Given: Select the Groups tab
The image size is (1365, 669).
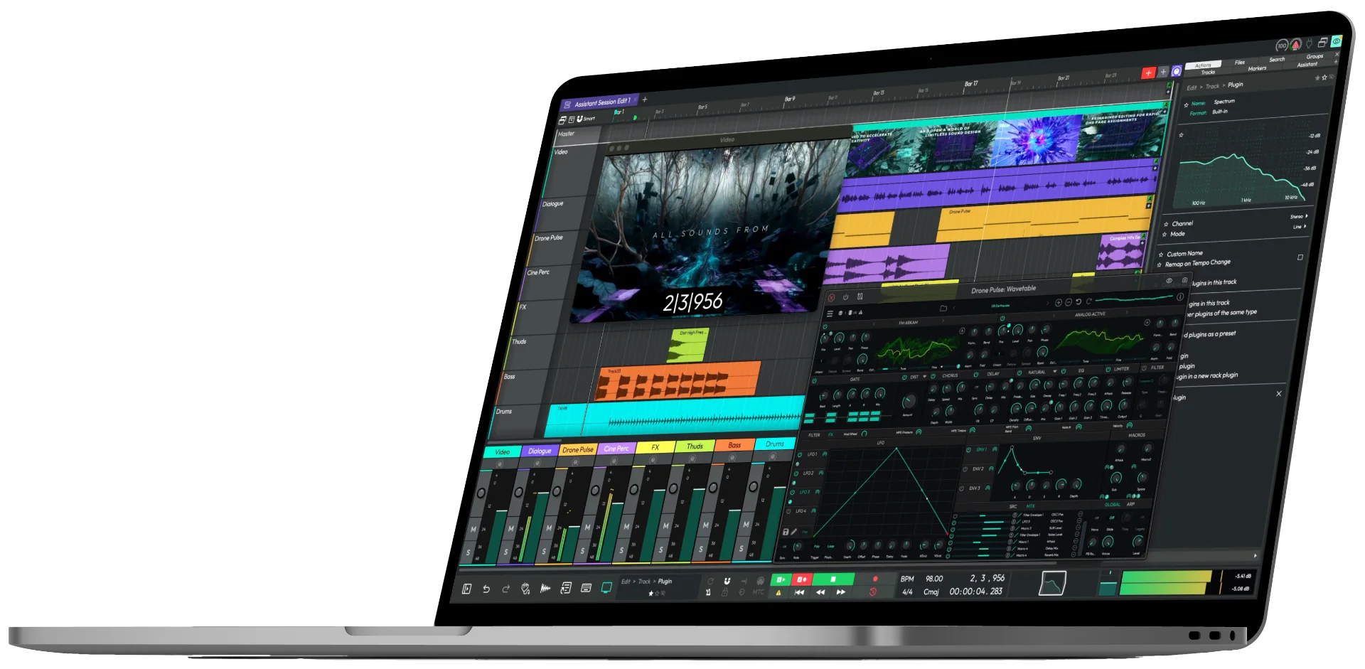Looking at the screenshot, I should (1315, 57).
